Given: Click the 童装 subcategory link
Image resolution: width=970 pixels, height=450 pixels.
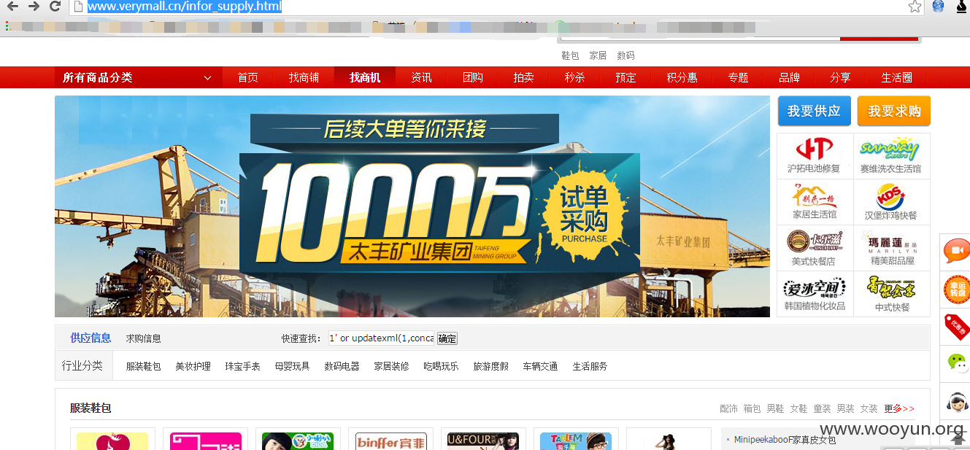Looking at the screenshot, I should [822, 408].
